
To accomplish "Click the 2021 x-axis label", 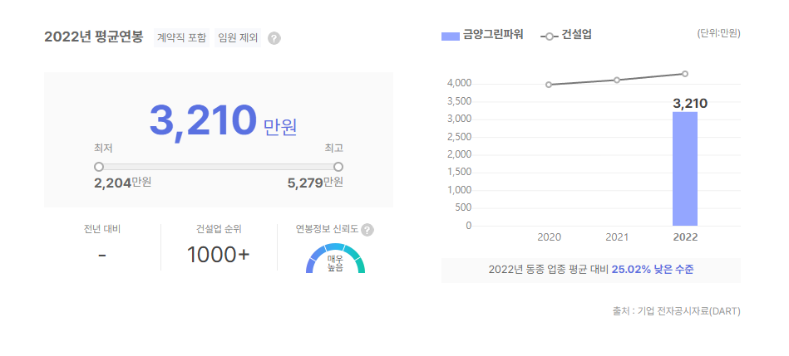I will (617, 237).
